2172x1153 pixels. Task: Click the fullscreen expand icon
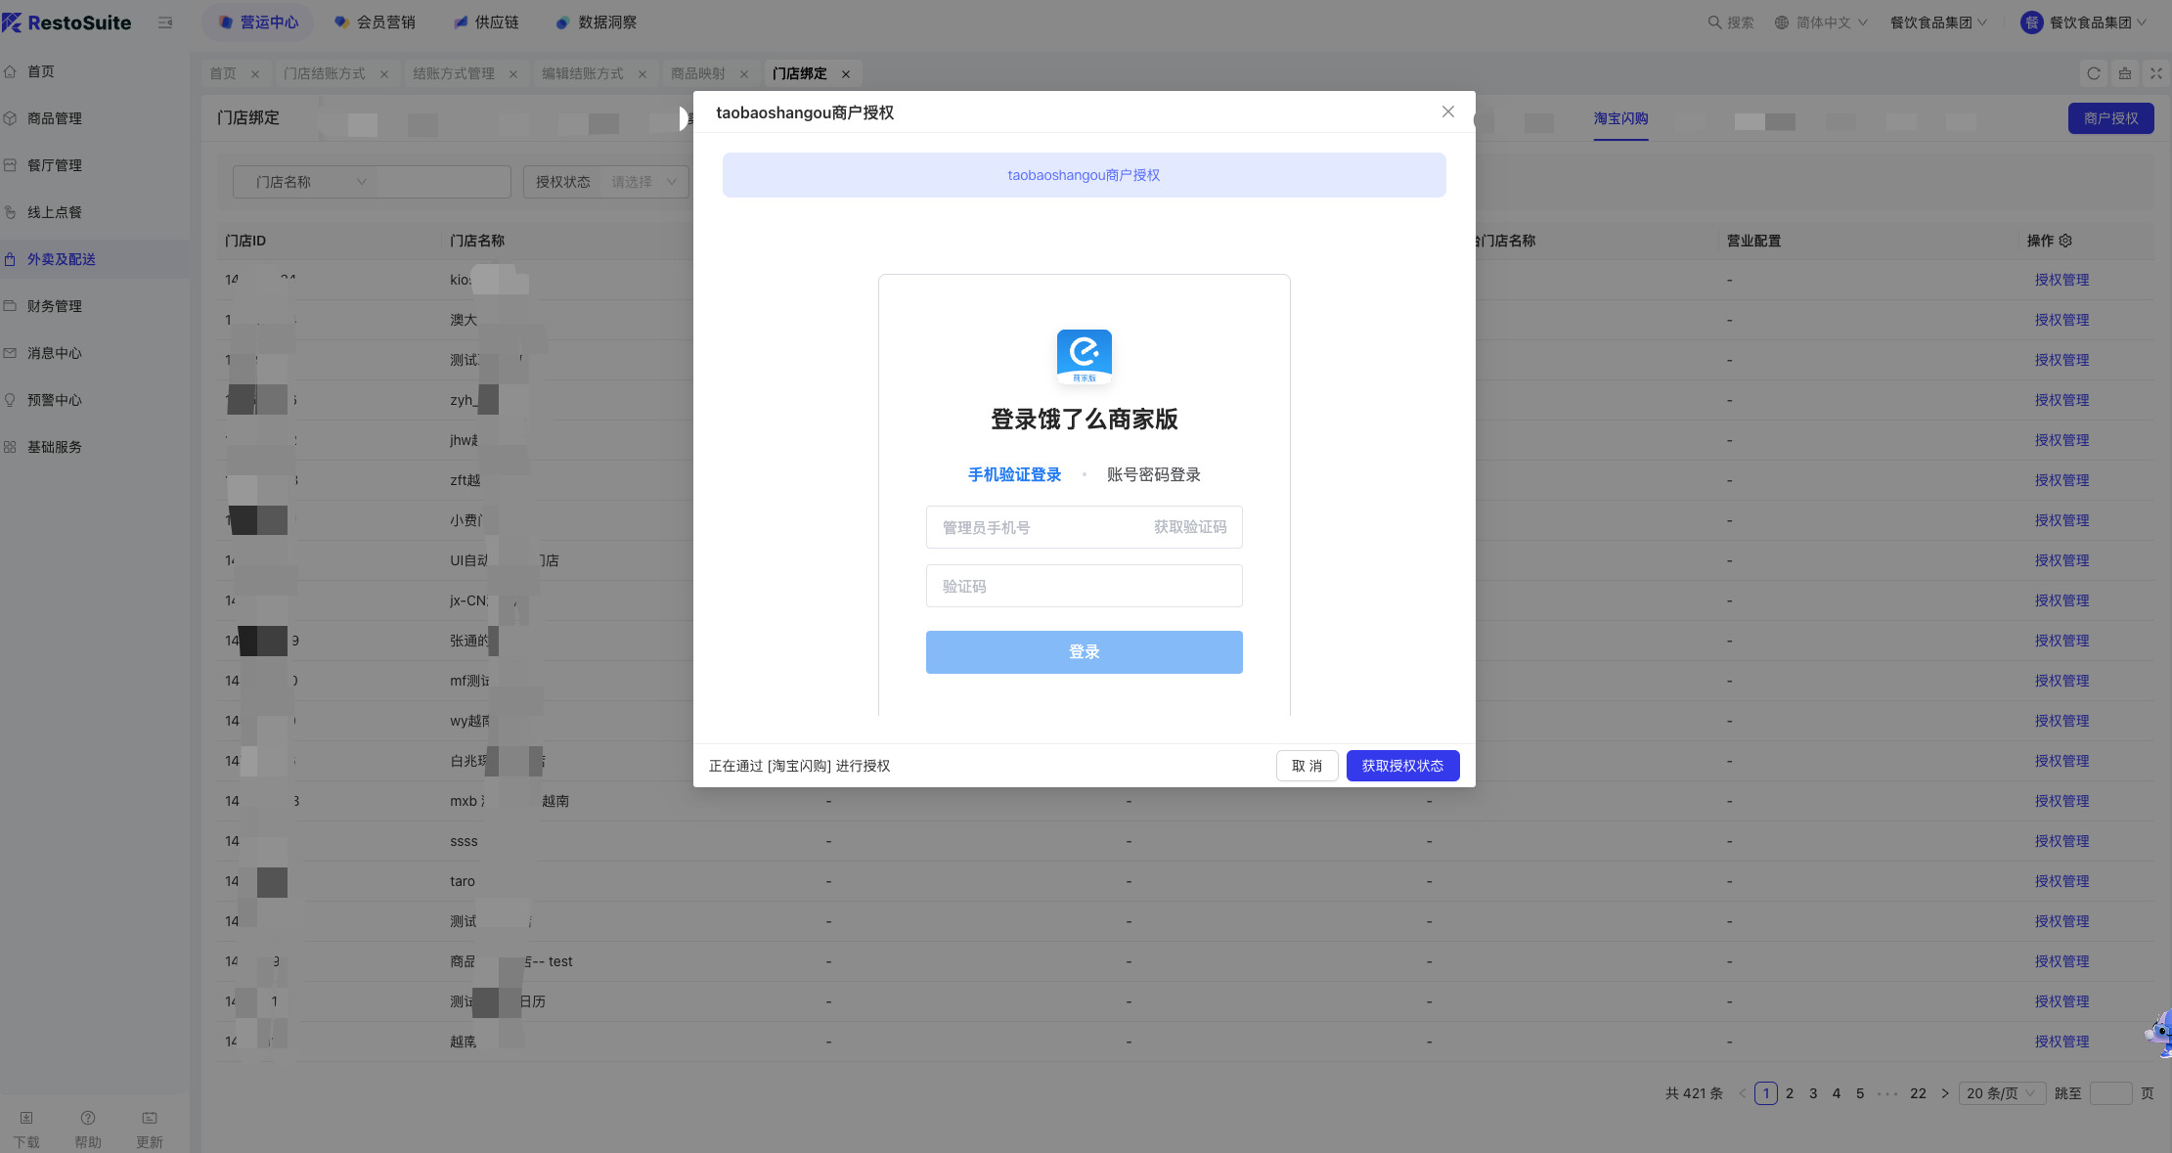coord(2155,73)
